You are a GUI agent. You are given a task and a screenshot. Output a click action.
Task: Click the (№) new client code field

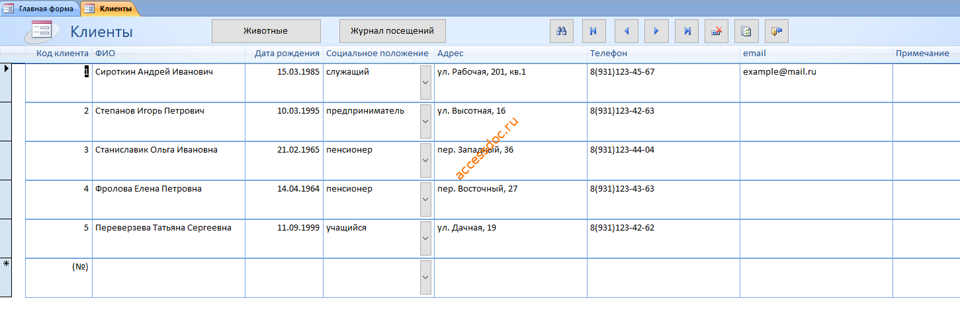[x=59, y=277]
